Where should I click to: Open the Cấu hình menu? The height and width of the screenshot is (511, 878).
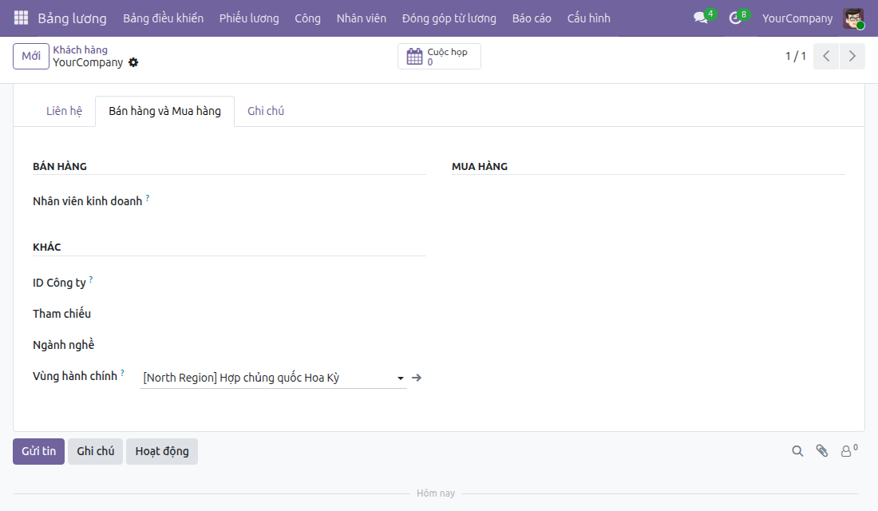click(588, 18)
